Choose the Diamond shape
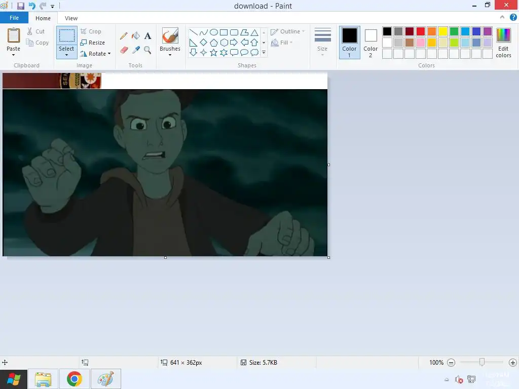 (204, 43)
